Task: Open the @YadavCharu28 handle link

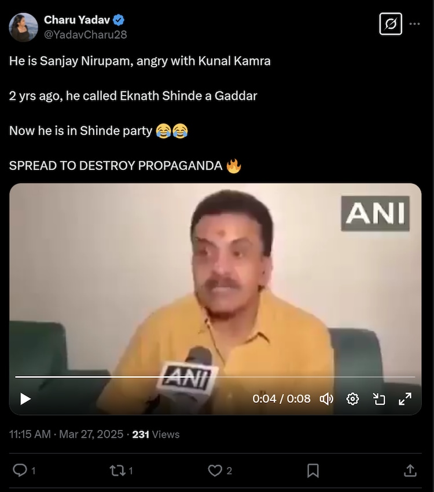Action: (x=86, y=35)
